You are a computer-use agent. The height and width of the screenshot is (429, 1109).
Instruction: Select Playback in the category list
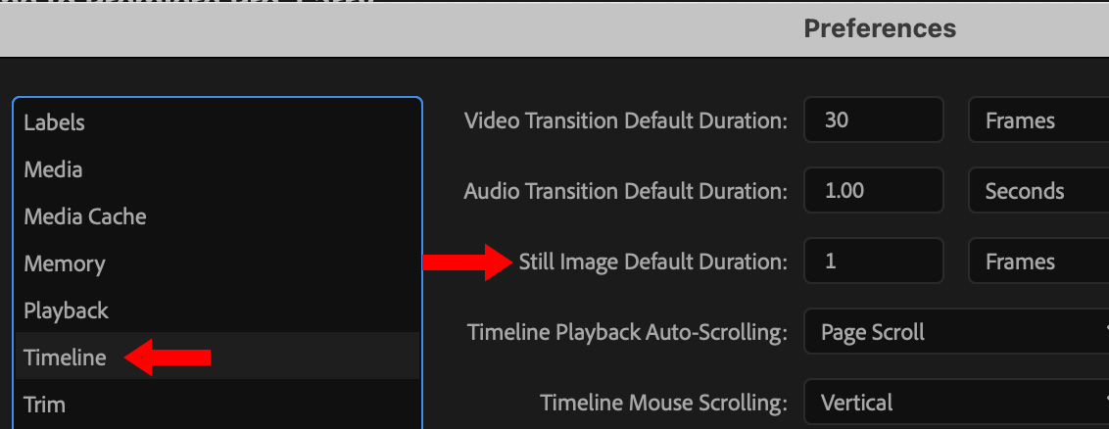pyautogui.click(x=67, y=310)
